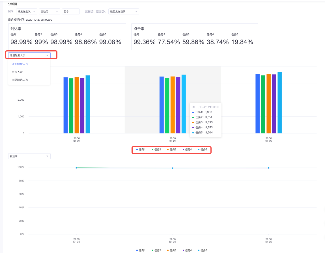The height and width of the screenshot is (253, 325).
Task: Toggle 任务1 in the bar chart legend
Action: pos(141,149)
